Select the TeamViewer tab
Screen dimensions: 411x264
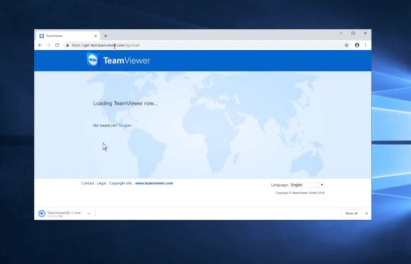pyautogui.click(x=68, y=36)
